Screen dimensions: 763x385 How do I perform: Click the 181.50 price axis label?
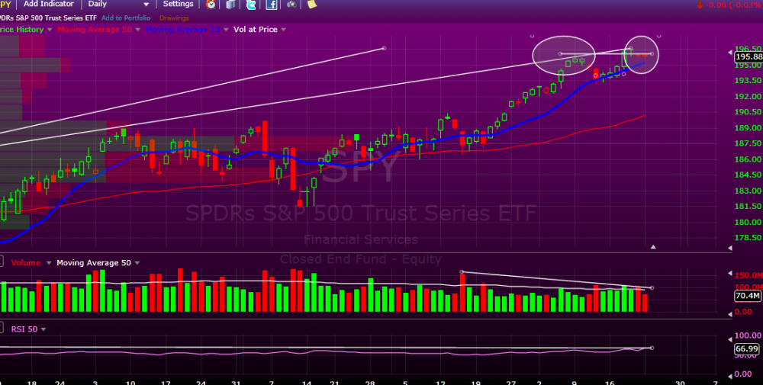tap(749, 207)
